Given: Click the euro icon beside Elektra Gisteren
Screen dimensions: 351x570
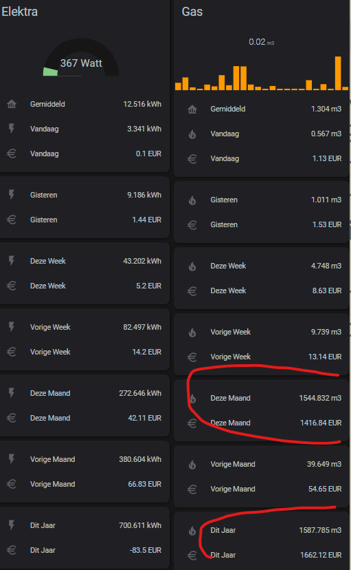Looking at the screenshot, I should pos(12,220).
